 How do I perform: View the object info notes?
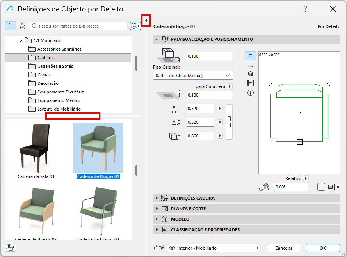click(x=251, y=92)
